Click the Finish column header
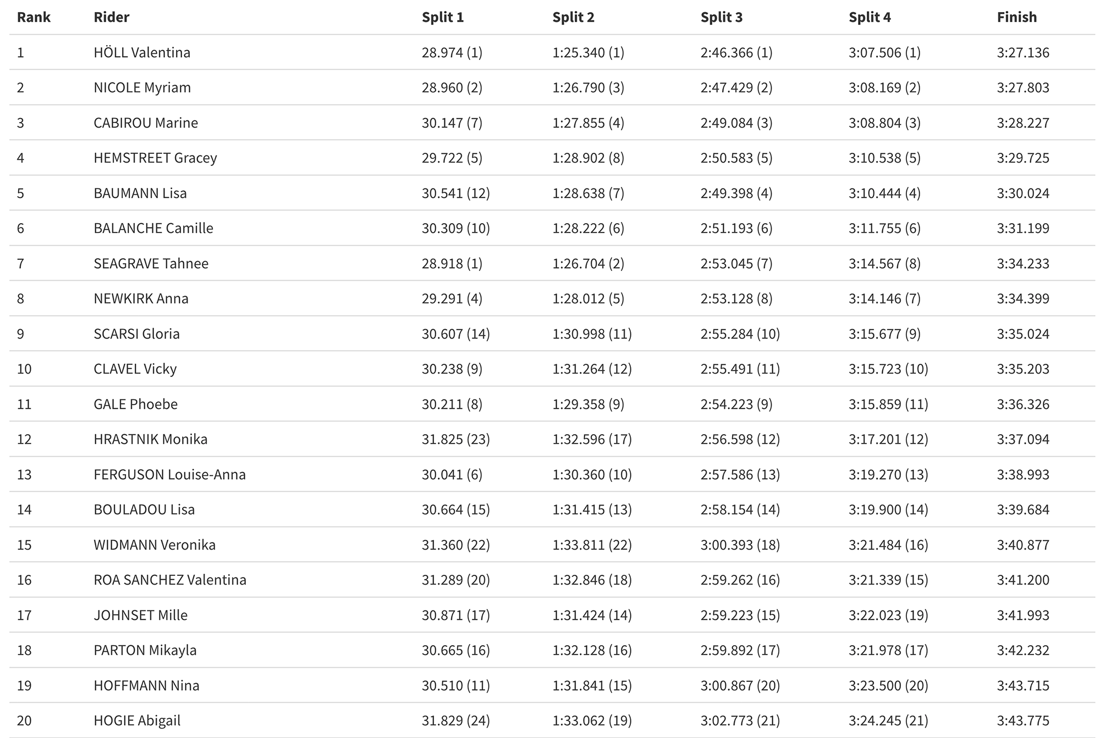The width and height of the screenshot is (1100, 738). tap(1017, 17)
